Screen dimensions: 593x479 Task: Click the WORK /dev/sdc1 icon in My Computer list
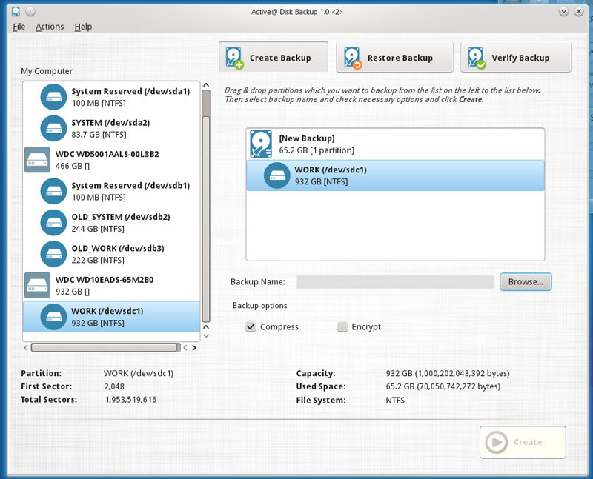[53, 317]
